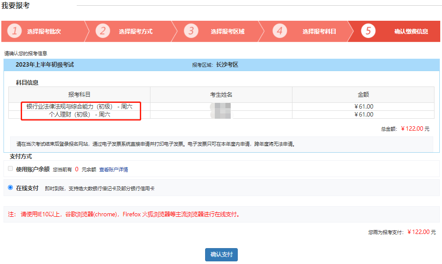Return to the 选择报考方式 step label
This screenshot has height=264, width=442.
pyautogui.click(x=135, y=32)
